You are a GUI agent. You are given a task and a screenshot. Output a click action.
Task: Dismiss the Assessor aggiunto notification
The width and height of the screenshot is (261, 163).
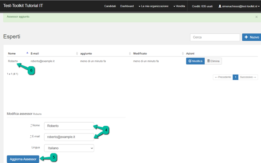pyautogui.click(x=257, y=17)
